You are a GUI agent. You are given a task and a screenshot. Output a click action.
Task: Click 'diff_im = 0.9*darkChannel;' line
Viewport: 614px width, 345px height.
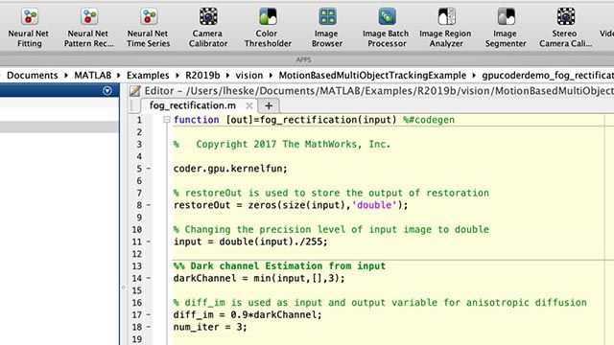[x=248, y=315]
